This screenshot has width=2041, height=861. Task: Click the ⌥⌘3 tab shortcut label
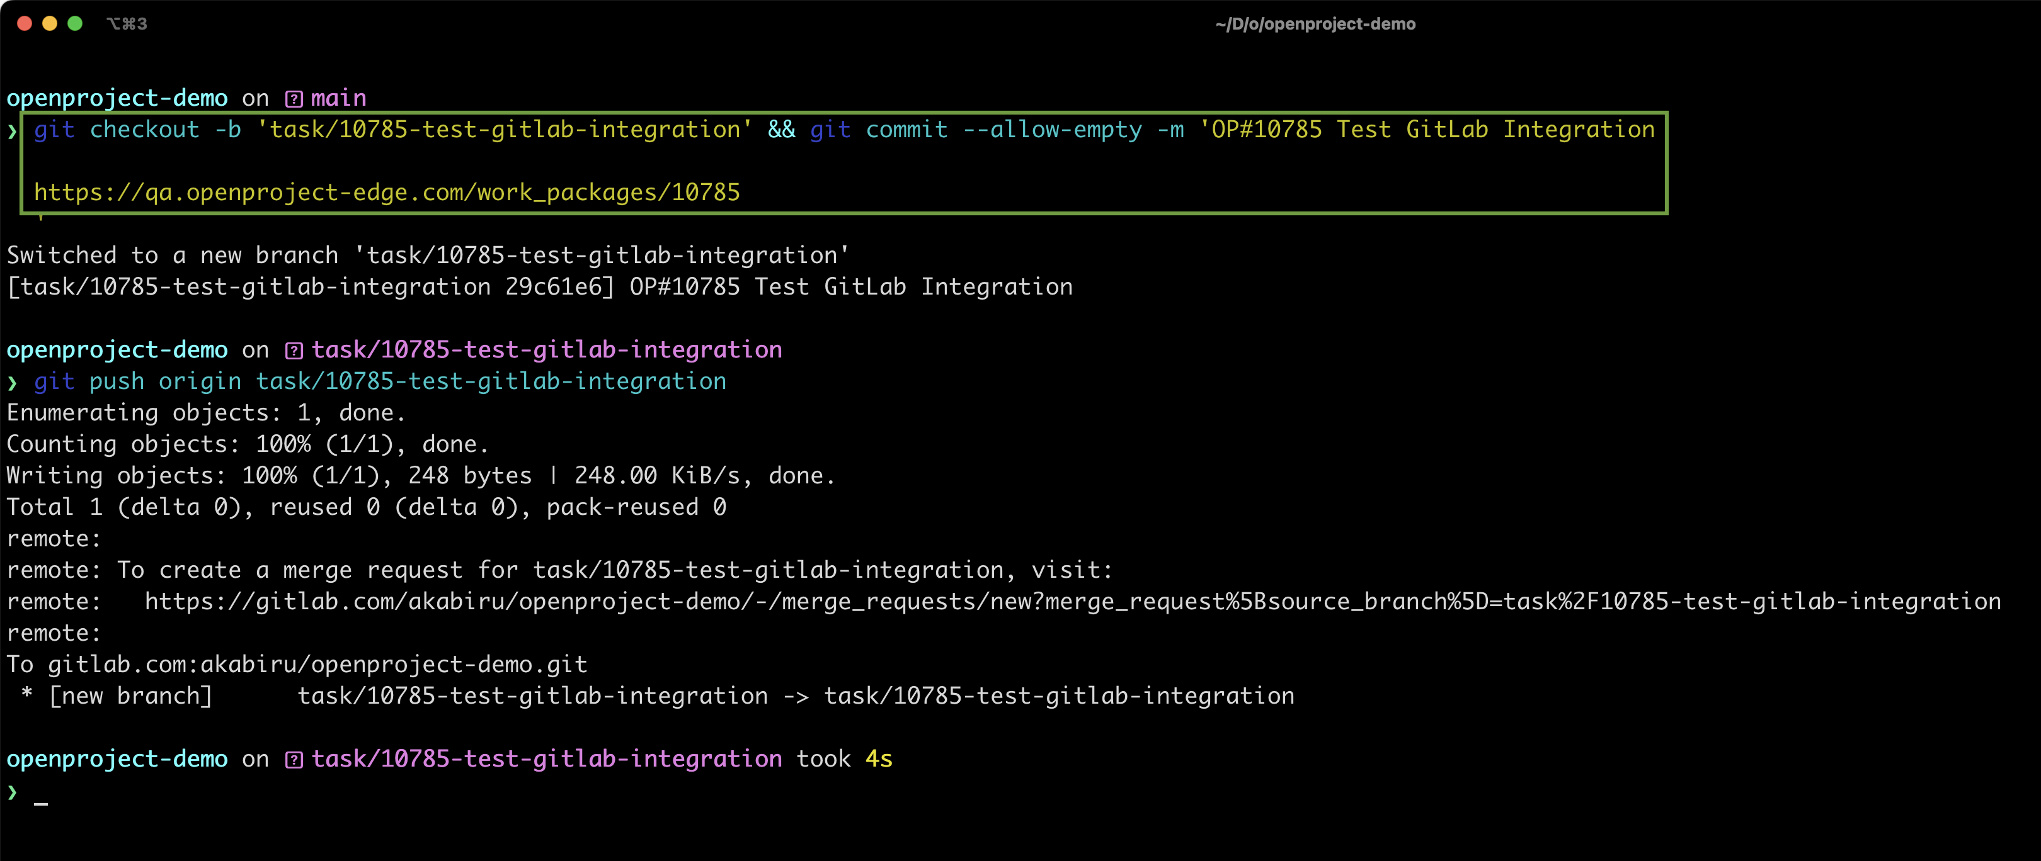pos(127,24)
